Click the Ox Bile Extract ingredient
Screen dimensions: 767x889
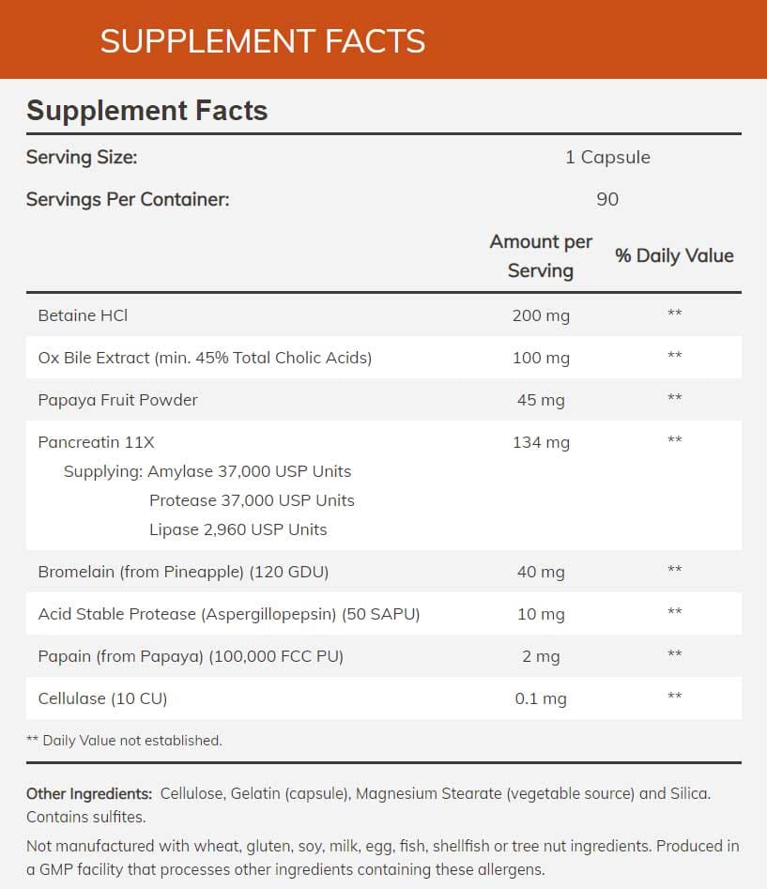click(x=205, y=358)
